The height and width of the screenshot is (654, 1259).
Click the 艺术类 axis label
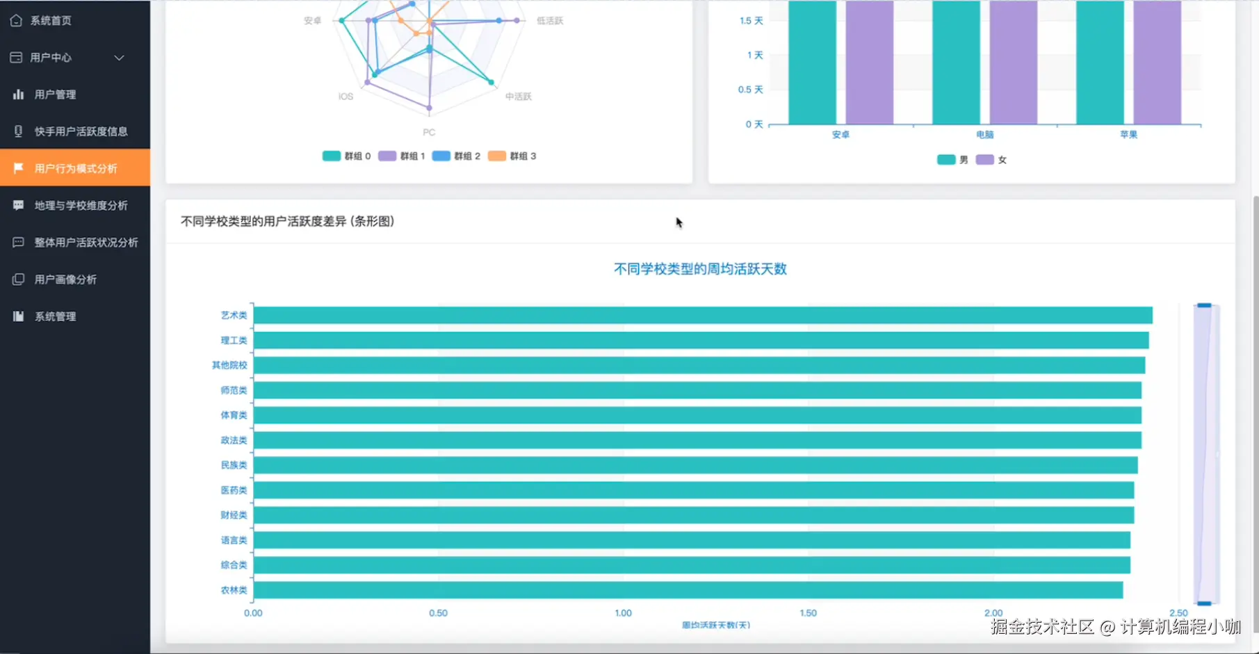(234, 315)
